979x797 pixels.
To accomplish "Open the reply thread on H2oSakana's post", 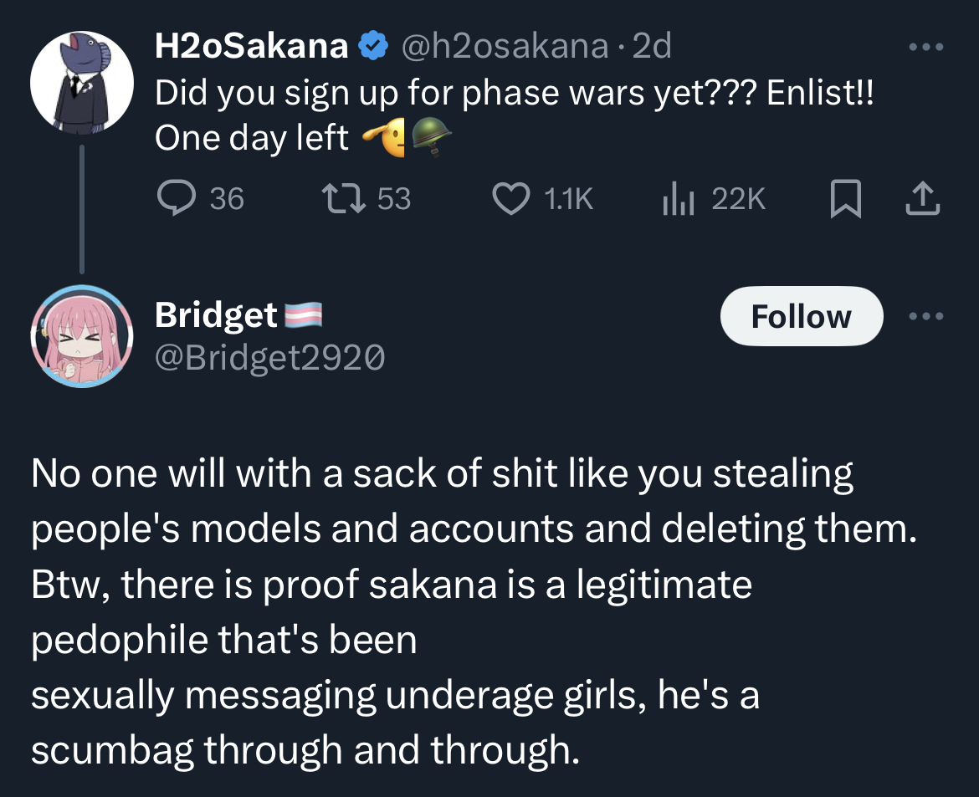I will pyautogui.click(x=175, y=198).
